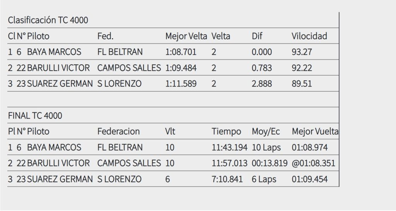Select the Mejor Vuelta column header
This screenshot has height=211, width=396.
pos(315,132)
